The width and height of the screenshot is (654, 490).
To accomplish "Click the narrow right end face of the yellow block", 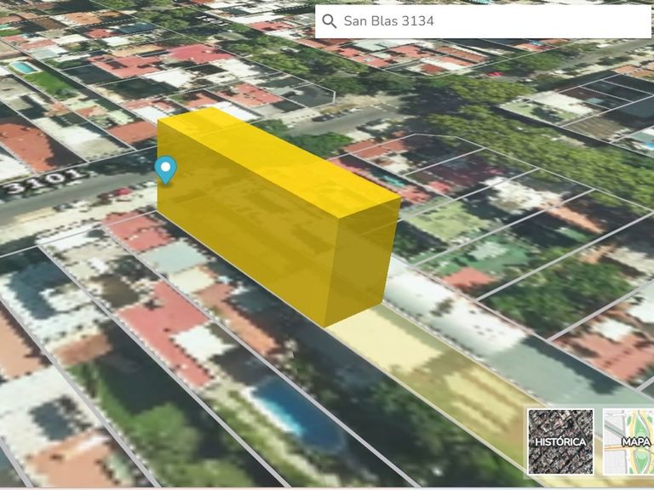I will click(364, 259).
